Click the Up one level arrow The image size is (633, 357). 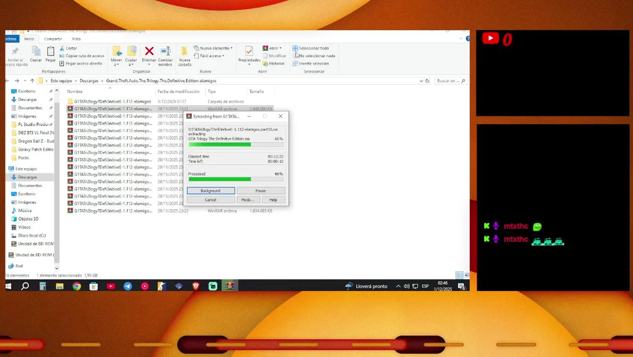point(32,81)
